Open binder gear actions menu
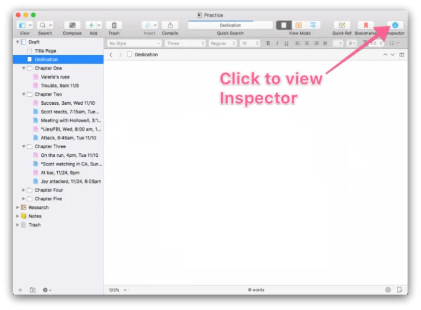Viewport: 421px width, 310px height. 47,290
